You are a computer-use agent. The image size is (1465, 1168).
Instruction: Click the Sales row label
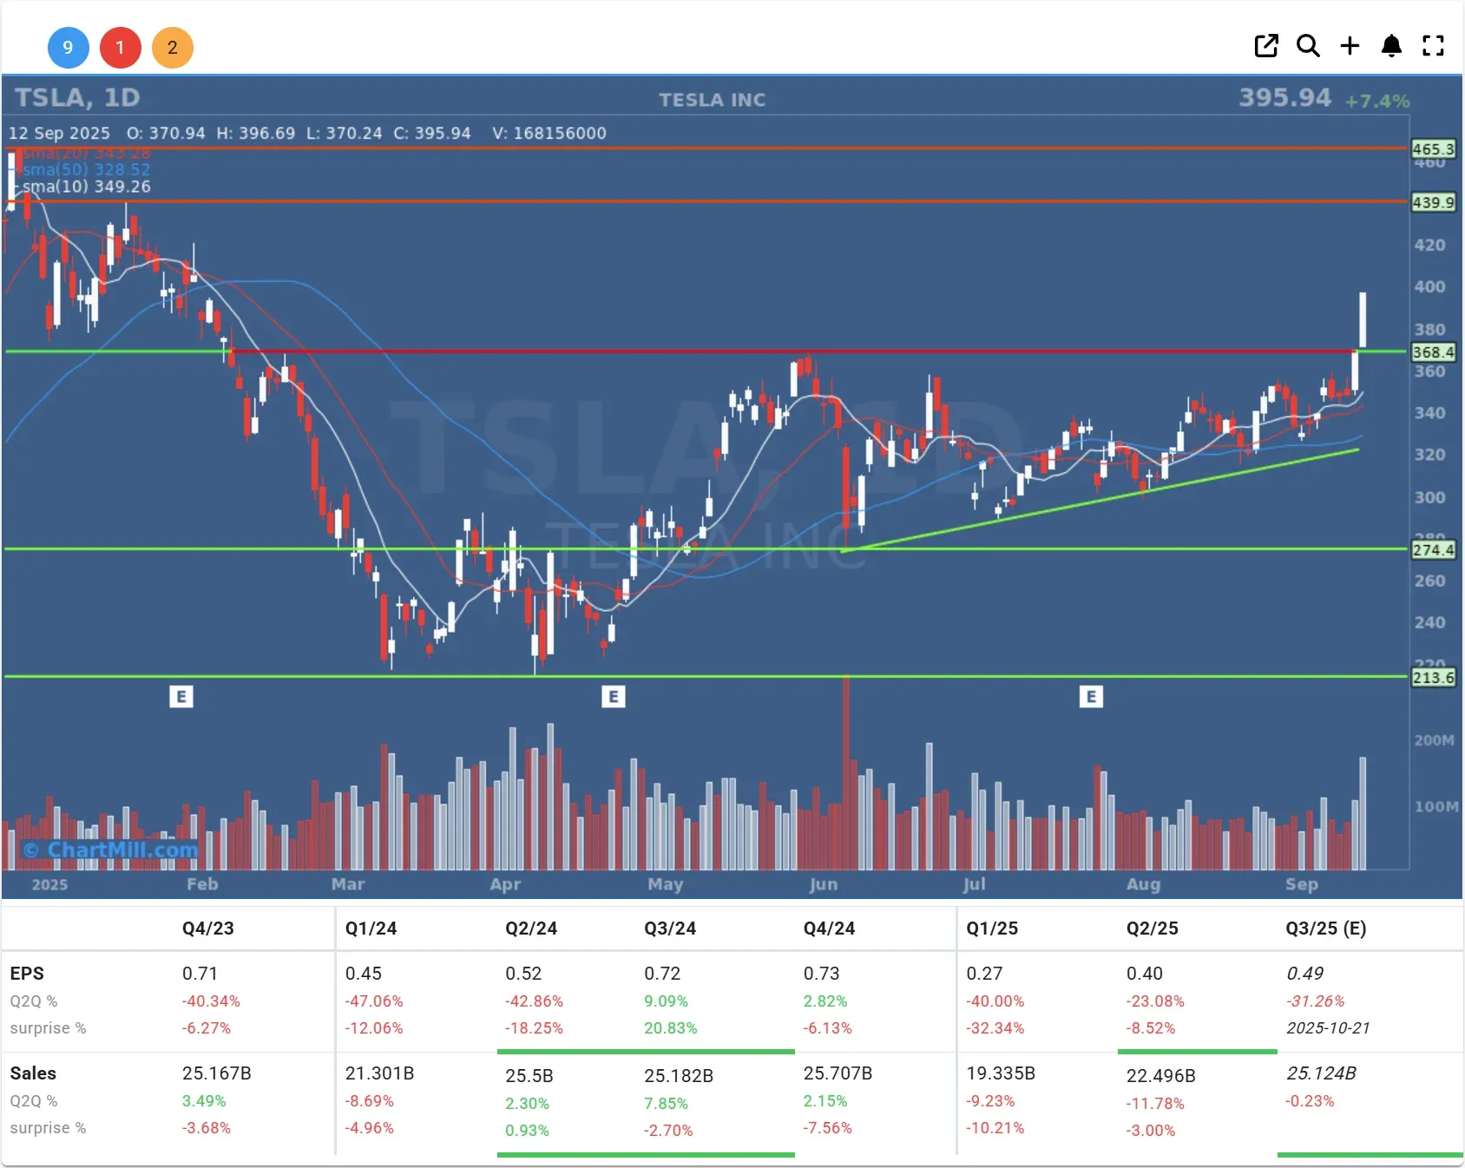33,1073
